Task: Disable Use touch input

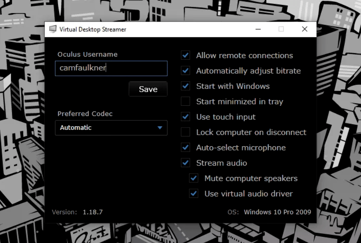Action: 185,117
